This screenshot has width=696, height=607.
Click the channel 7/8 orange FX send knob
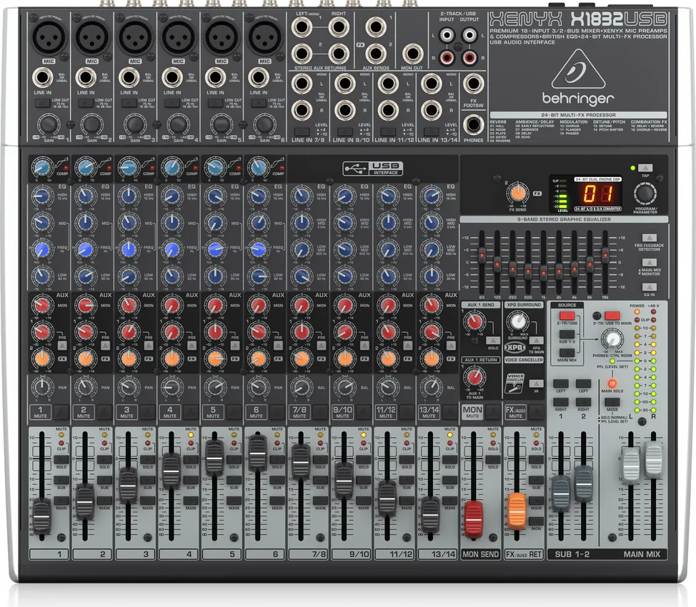(301, 358)
